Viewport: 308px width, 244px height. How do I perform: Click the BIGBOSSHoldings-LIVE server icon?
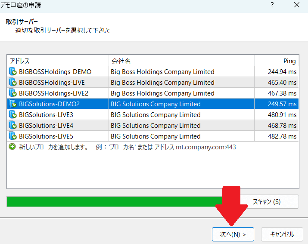coord(12,83)
